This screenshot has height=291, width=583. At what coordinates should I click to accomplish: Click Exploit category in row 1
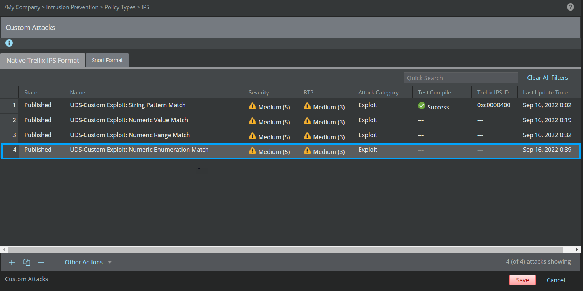[x=368, y=105]
